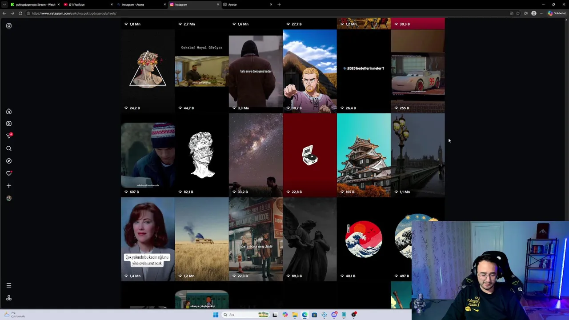Open the wrapped-head statue reel with 82,1 B views
This screenshot has height=320, width=569.
(202, 155)
